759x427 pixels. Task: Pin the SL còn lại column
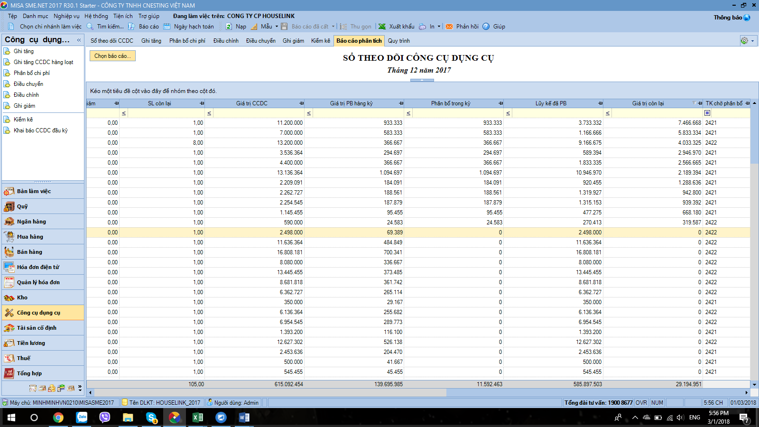coord(202,103)
